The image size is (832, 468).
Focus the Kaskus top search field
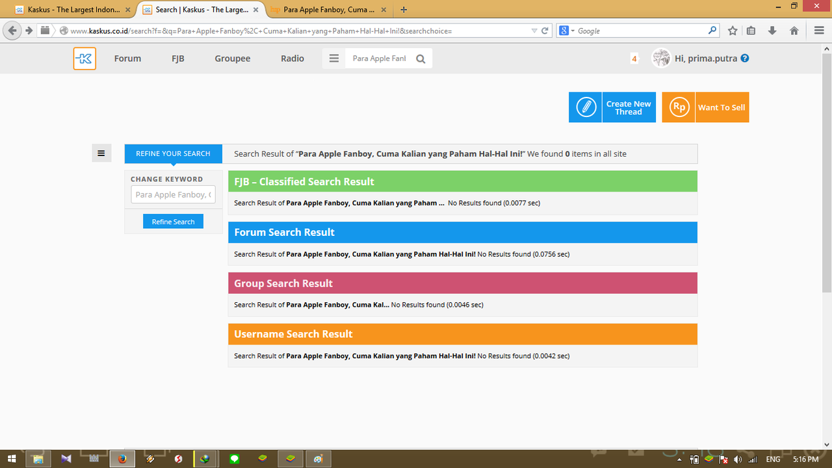tap(380, 58)
